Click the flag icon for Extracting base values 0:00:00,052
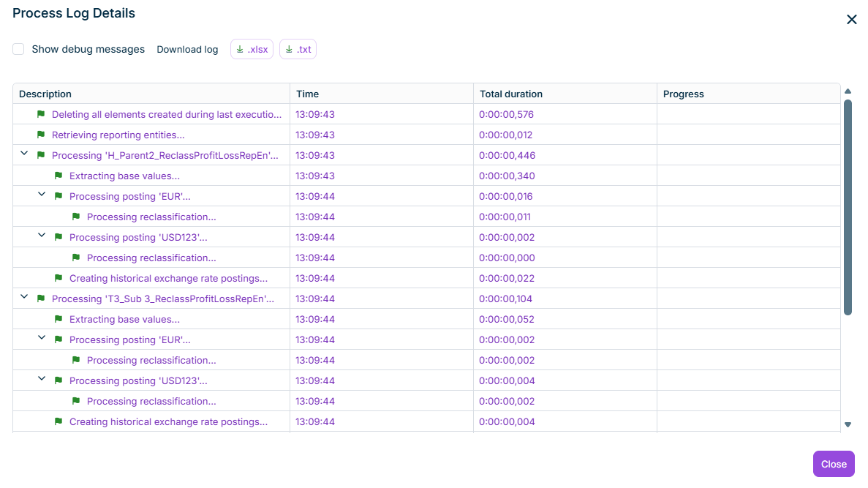Viewport: 868px width, 488px height. 59,319
